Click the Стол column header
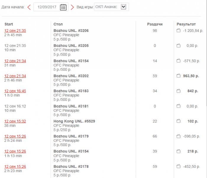207x178 pixels. point(58,24)
